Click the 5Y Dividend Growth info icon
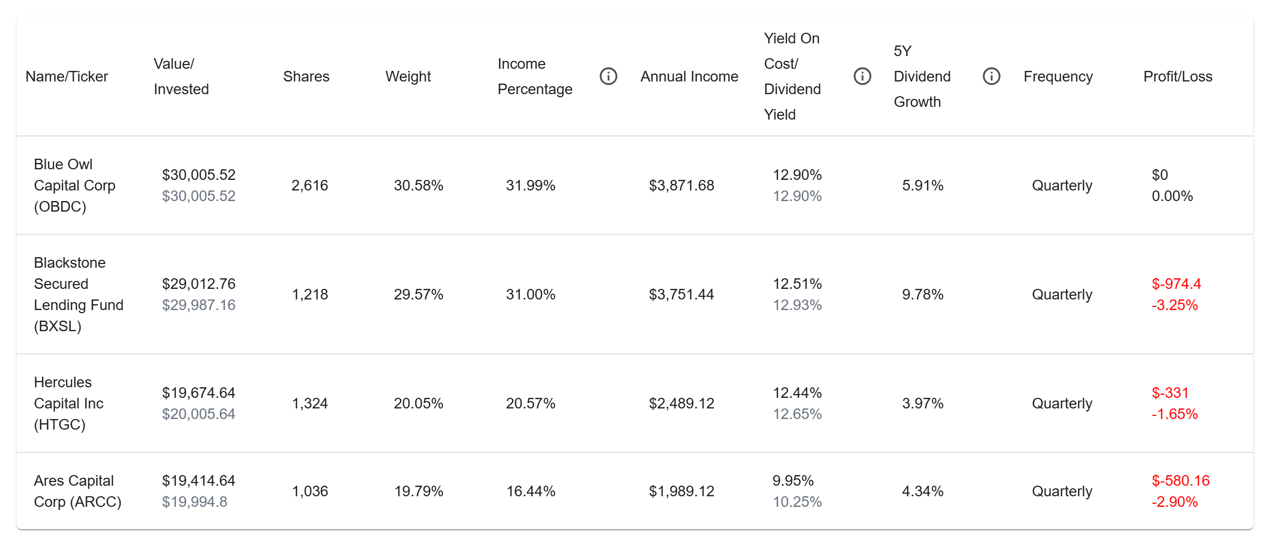 pyautogui.click(x=991, y=76)
